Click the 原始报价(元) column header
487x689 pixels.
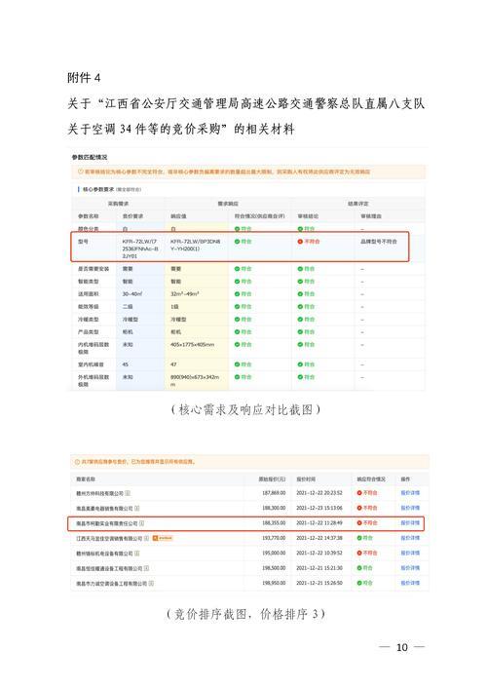(272, 478)
